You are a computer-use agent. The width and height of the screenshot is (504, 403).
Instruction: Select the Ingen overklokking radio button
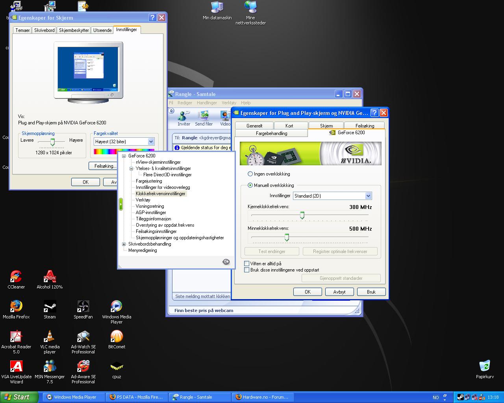coord(250,174)
